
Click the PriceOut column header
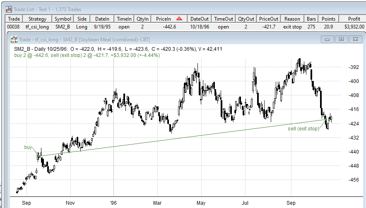tap(269, 19)
